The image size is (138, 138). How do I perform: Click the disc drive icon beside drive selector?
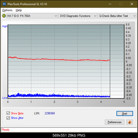[4, 16]
